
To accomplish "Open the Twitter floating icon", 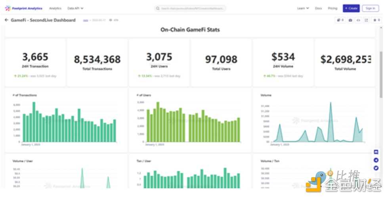I will [x=376, y=168].
